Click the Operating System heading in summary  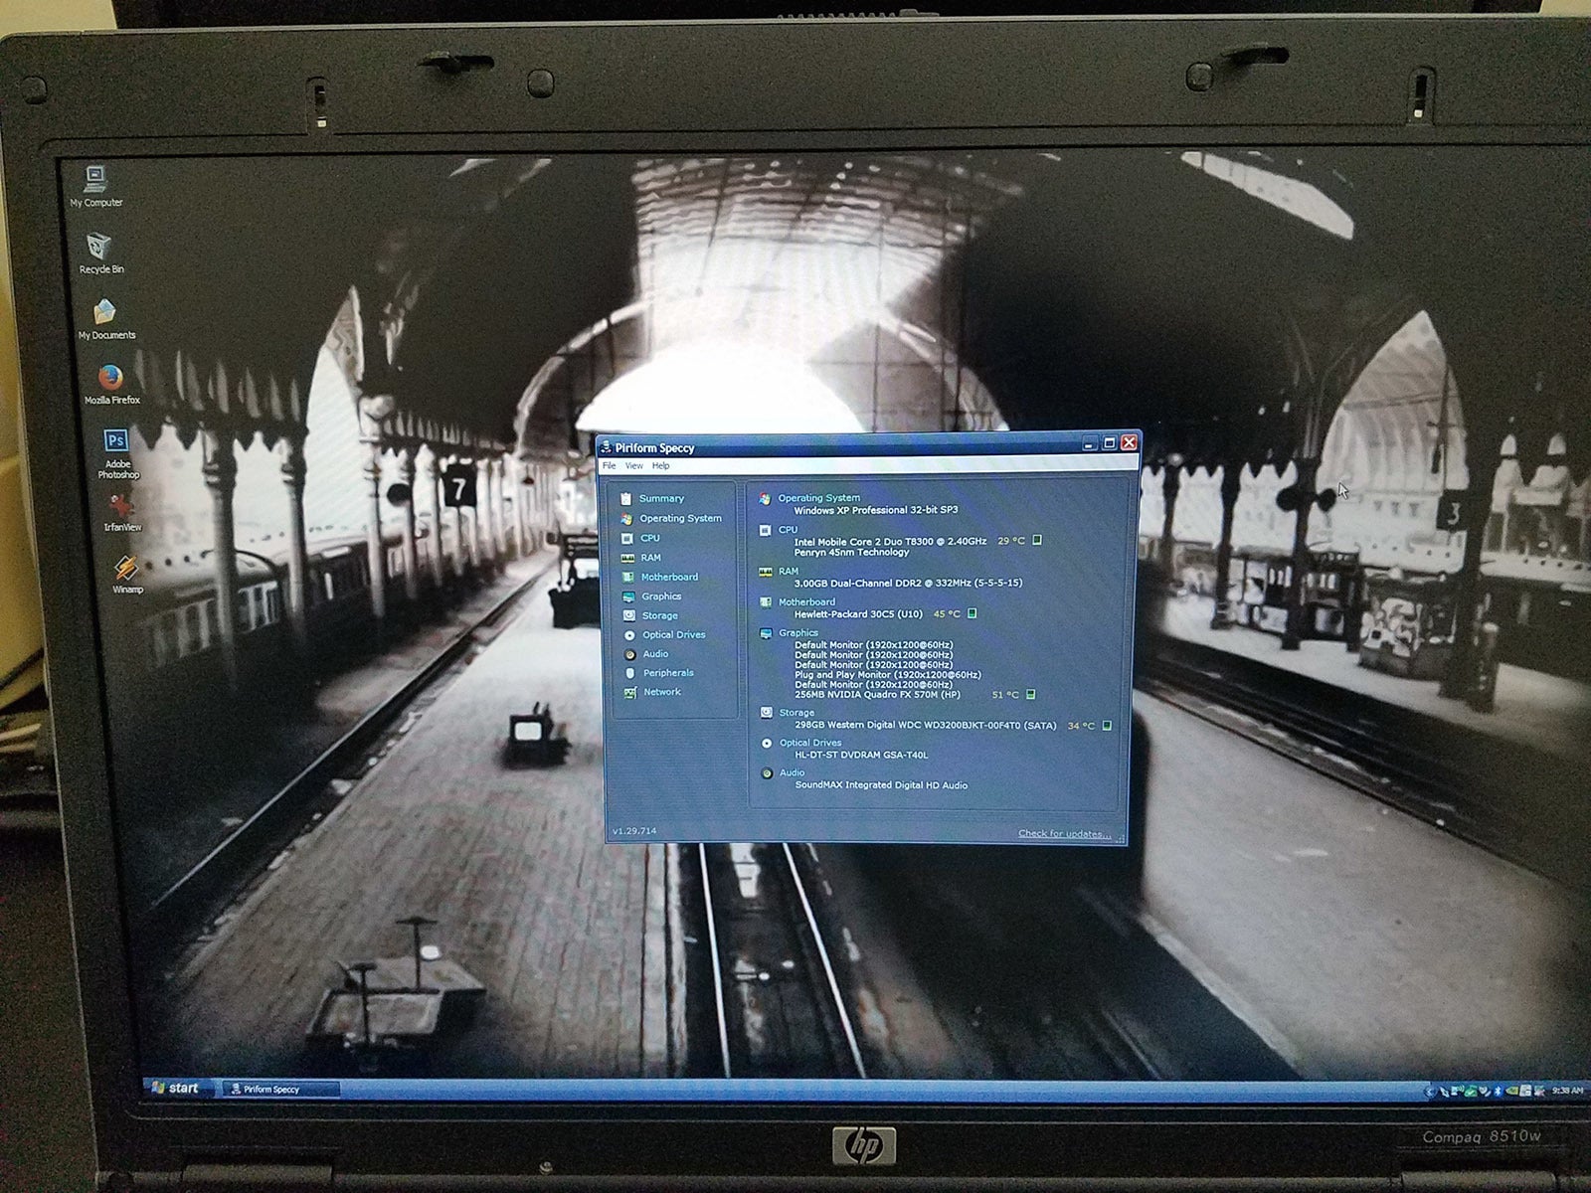click(x=818, y=498)
